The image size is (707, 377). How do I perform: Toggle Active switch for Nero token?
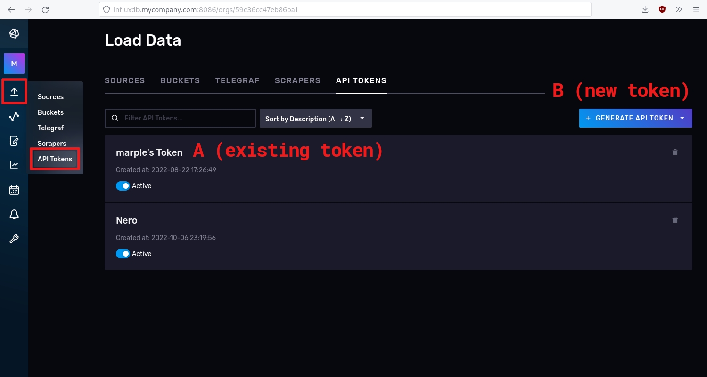pyautogui.click(x=123, y=254)
